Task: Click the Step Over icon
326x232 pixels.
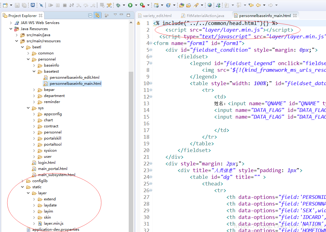Action: click(86, 5)
